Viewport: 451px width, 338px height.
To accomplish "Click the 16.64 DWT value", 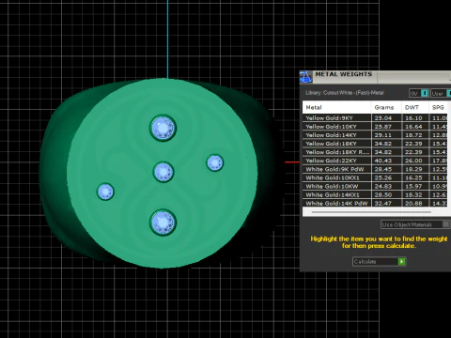I will pos(413,127).
